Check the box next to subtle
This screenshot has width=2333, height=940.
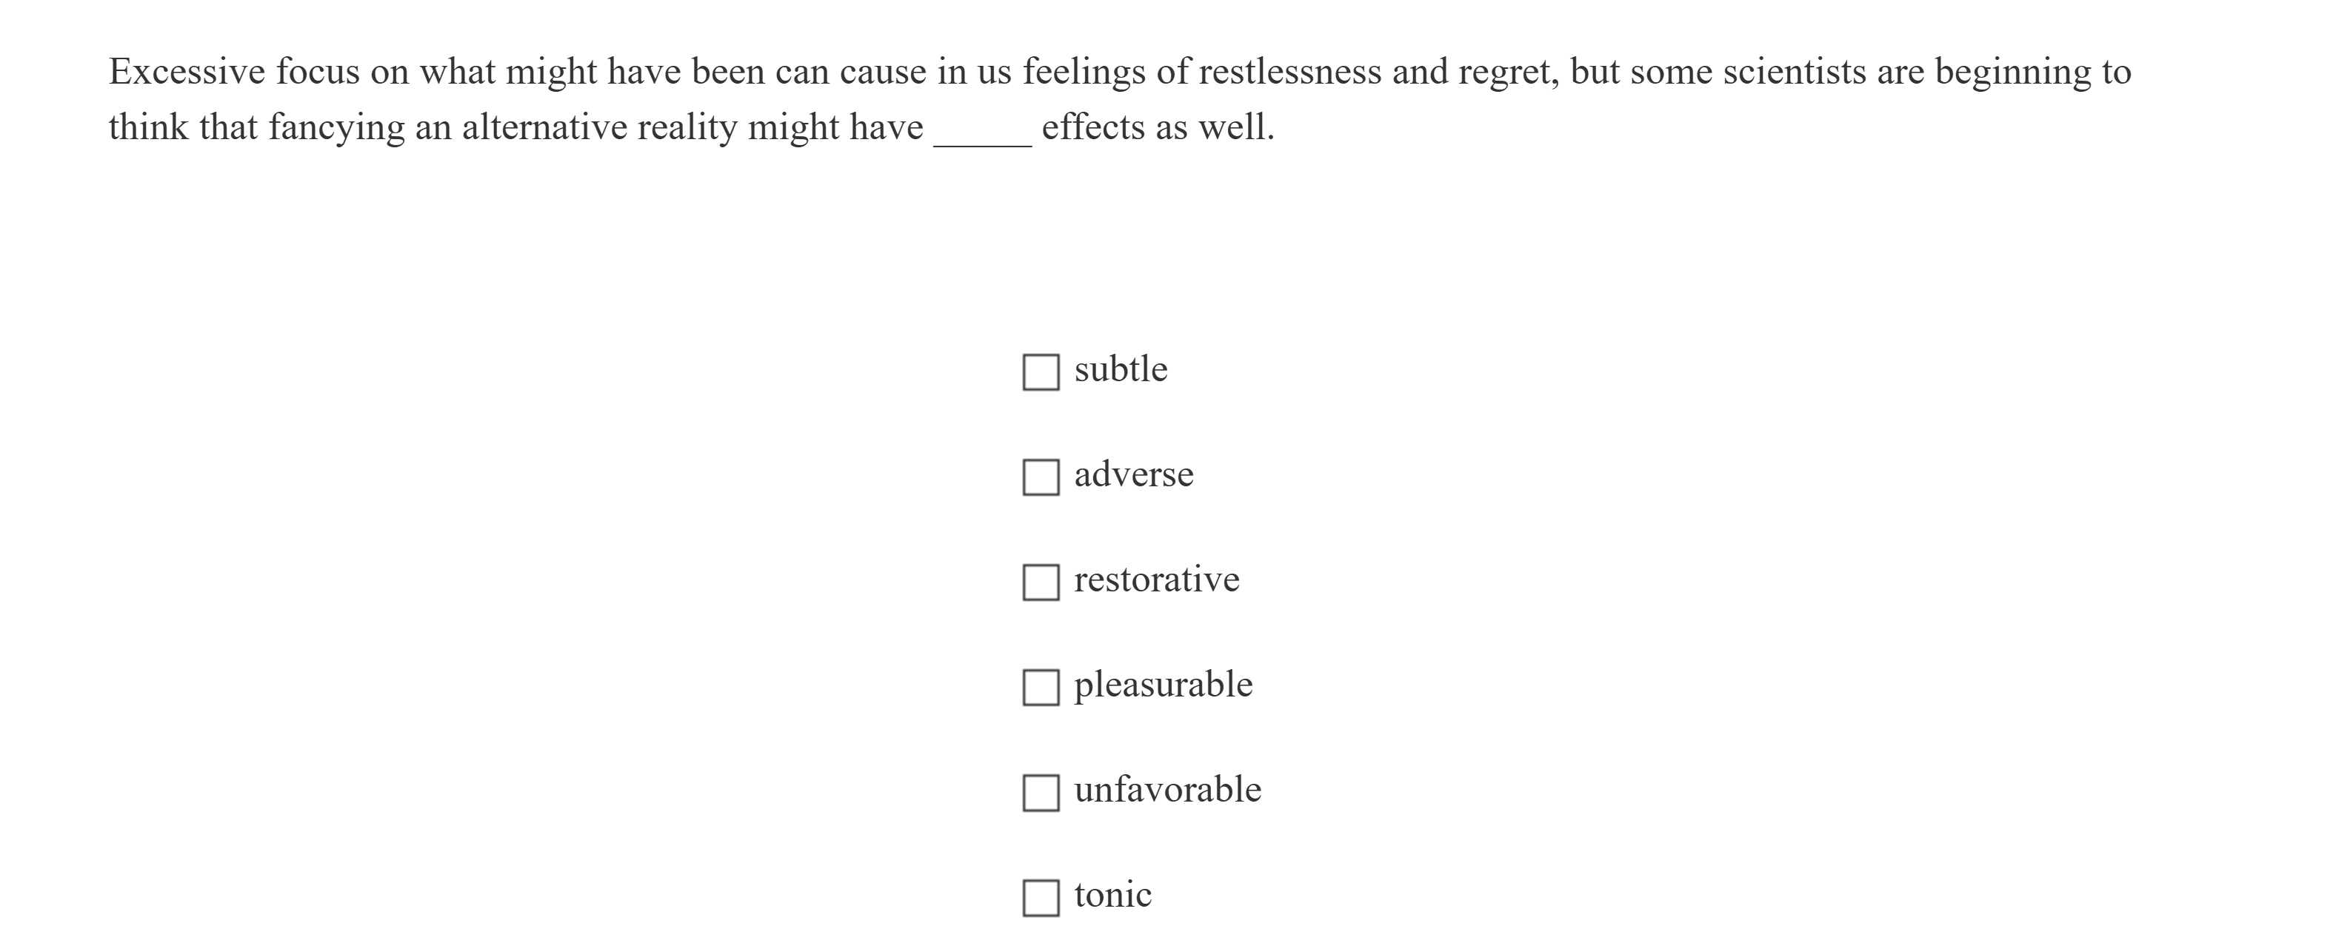click(x=1041, y=372)
